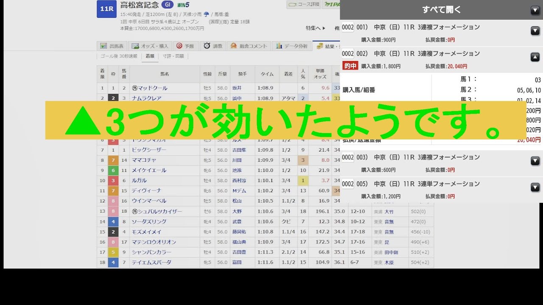Image resolution: width=543 pixels, height=305 pixels.
Task: Switch to the 寸評・回顧 tab
Action: click(174, 56)
